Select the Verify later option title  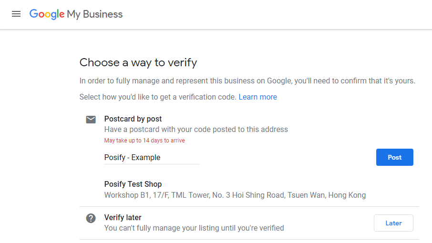(123, 217)
